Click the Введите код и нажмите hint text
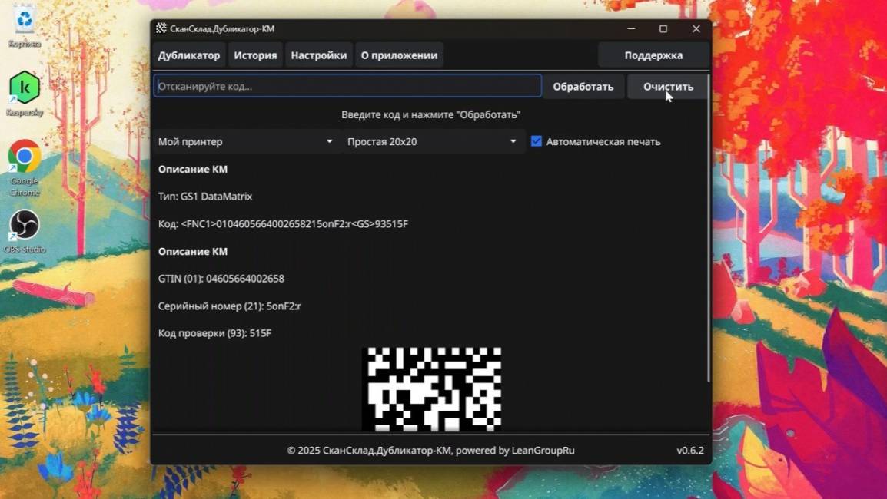The image size is (887, 499). click(x=430, y=114)
